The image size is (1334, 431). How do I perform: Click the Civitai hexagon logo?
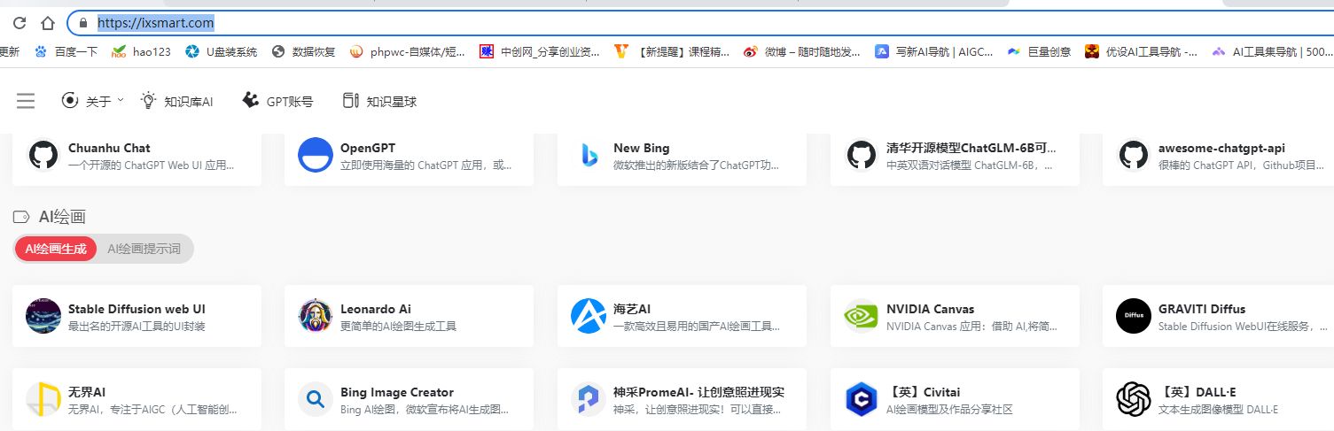862,399
